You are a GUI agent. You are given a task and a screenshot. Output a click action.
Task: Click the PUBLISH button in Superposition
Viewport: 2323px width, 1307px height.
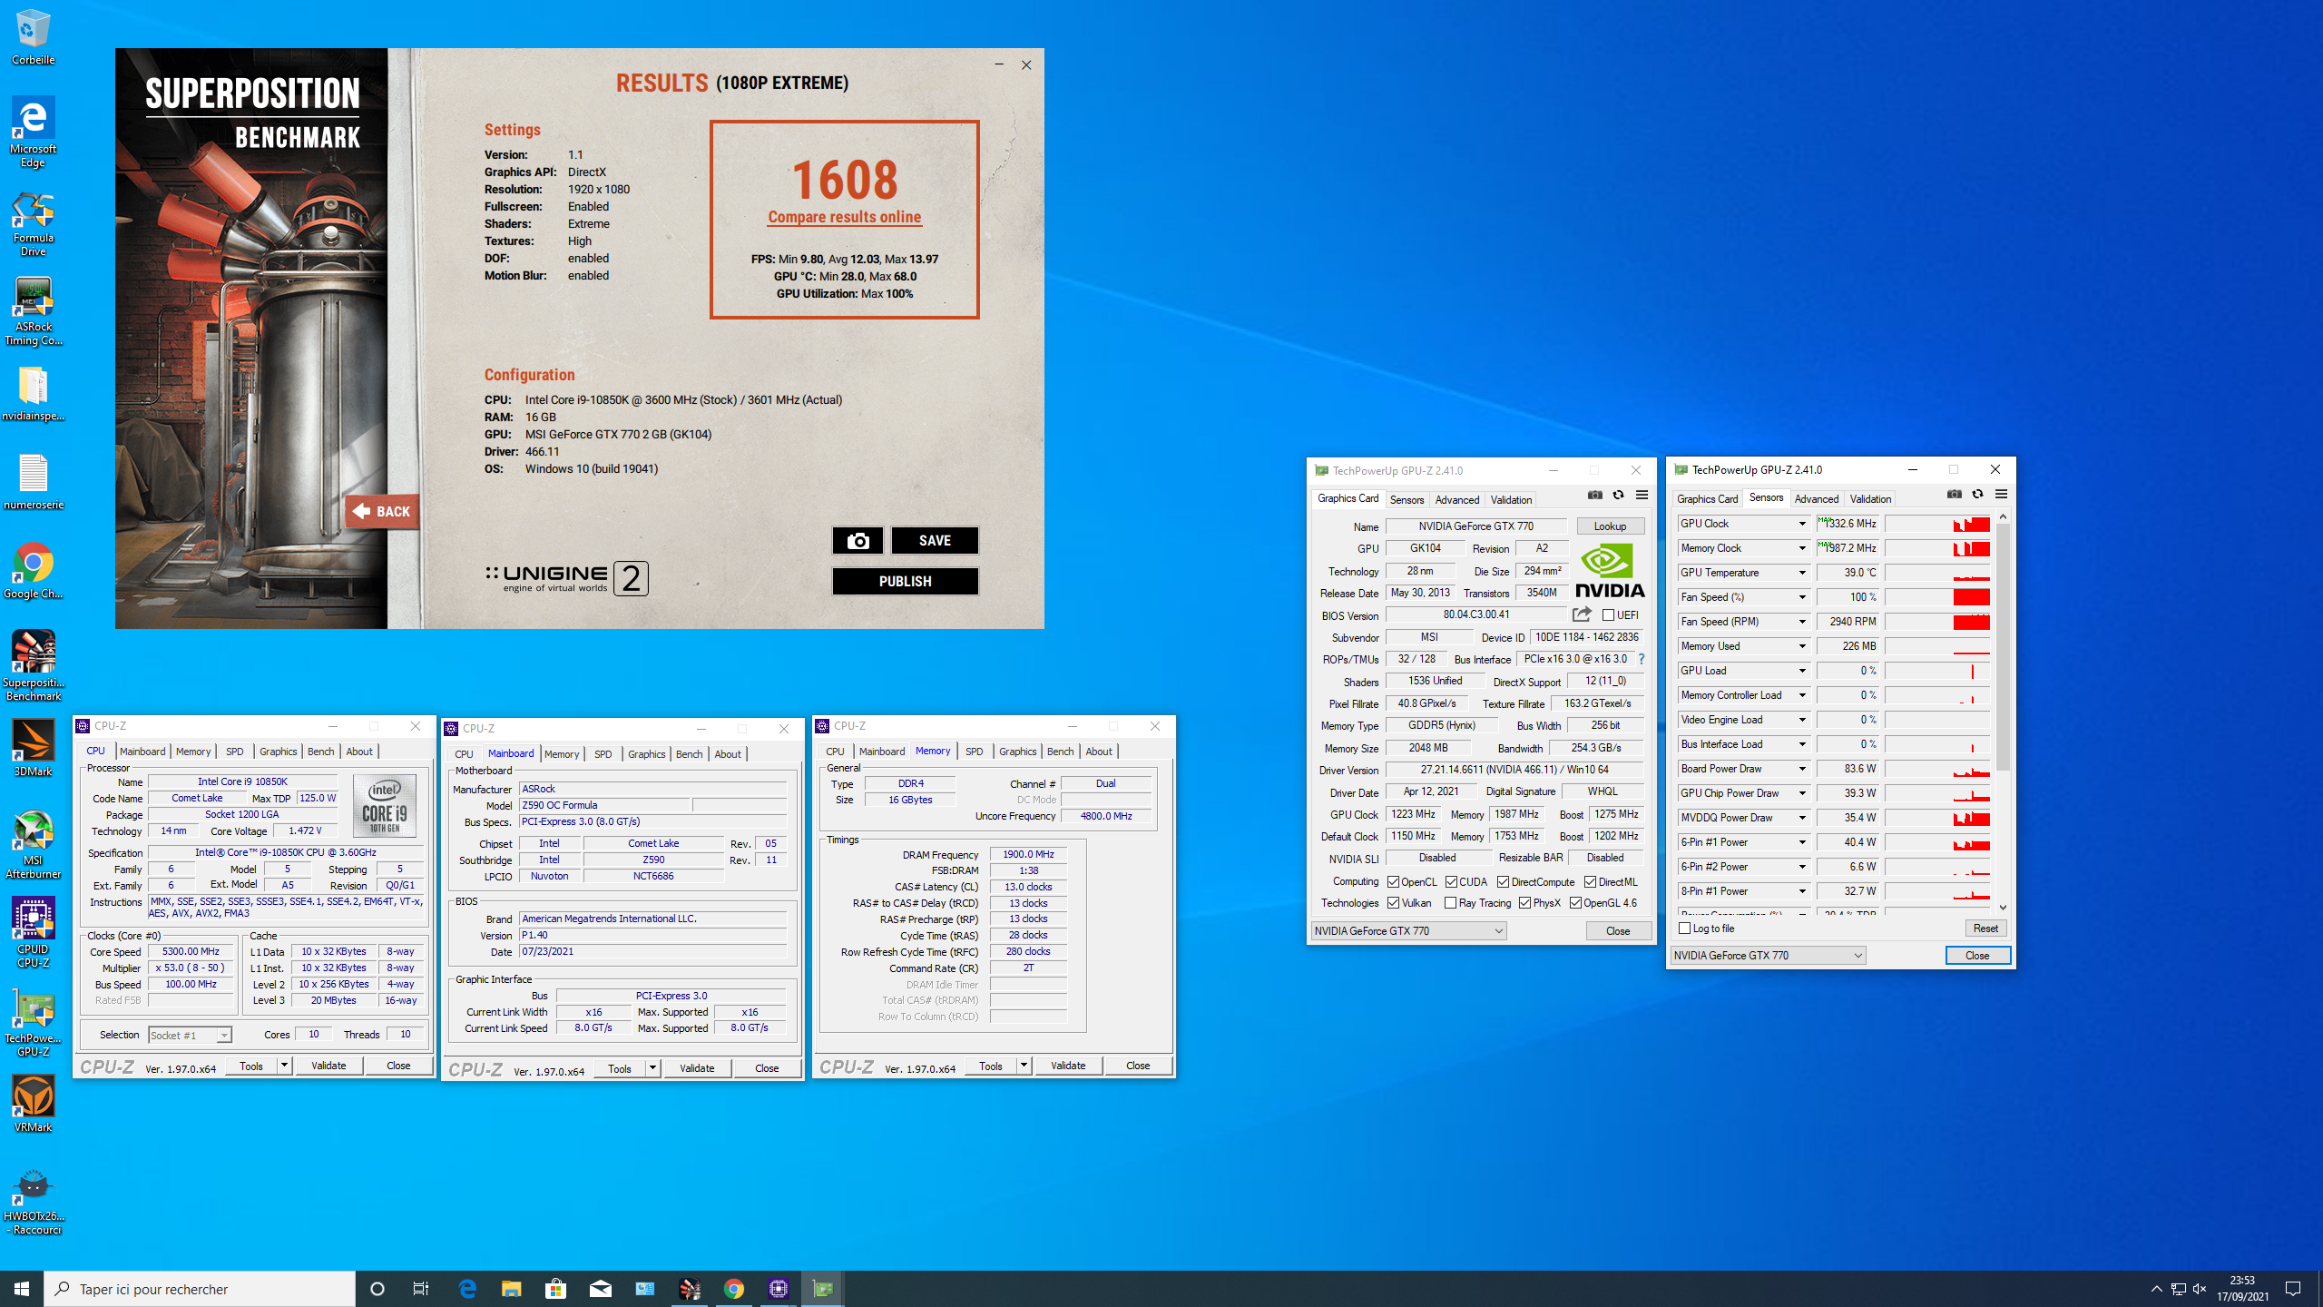(905, 582)
